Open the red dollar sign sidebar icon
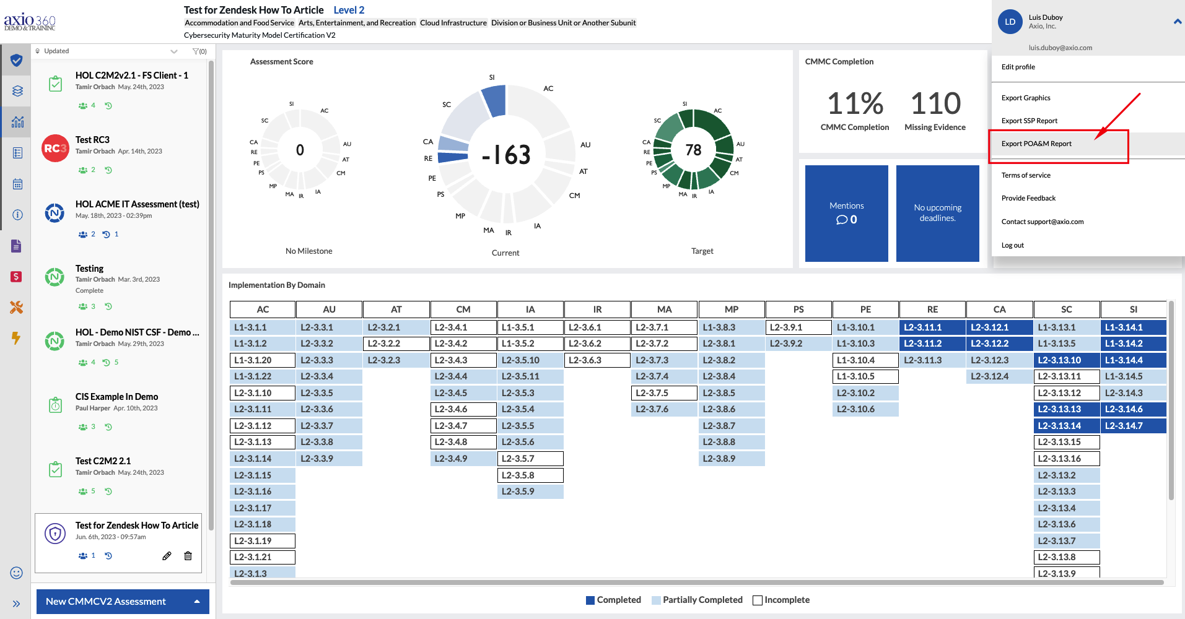Image resolution: width=1185 pixels, height=619 pixels. (x=17, y=277)
